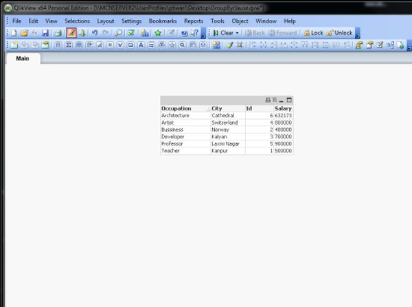Screen dimensions: 412x307
Task: Open the Selections menu
Action: click(77, 21)
